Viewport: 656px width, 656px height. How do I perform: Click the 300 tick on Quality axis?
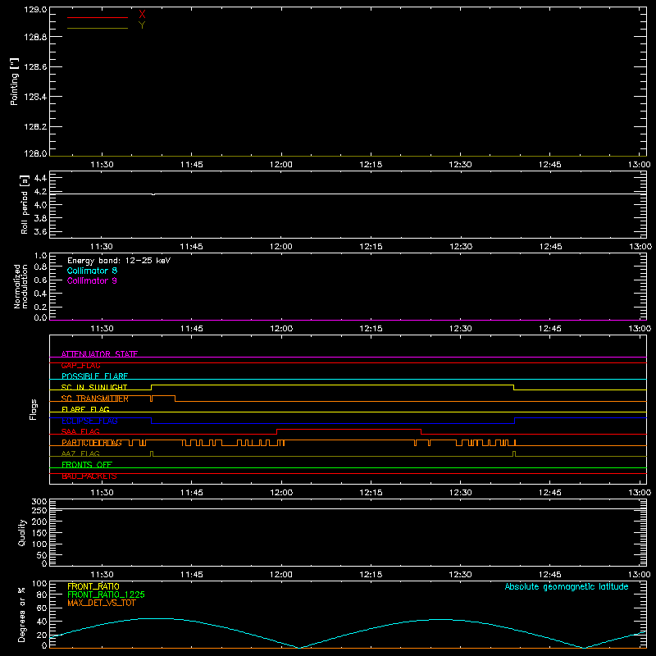tap(39, 502)
